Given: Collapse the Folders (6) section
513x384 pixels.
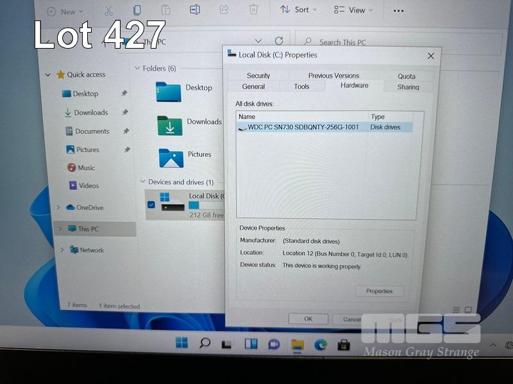Looking at the screenshot, I should click(137, 68).
